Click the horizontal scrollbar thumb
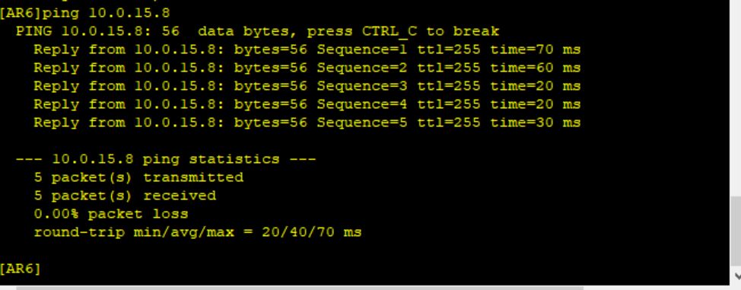 tap(300, 287)
